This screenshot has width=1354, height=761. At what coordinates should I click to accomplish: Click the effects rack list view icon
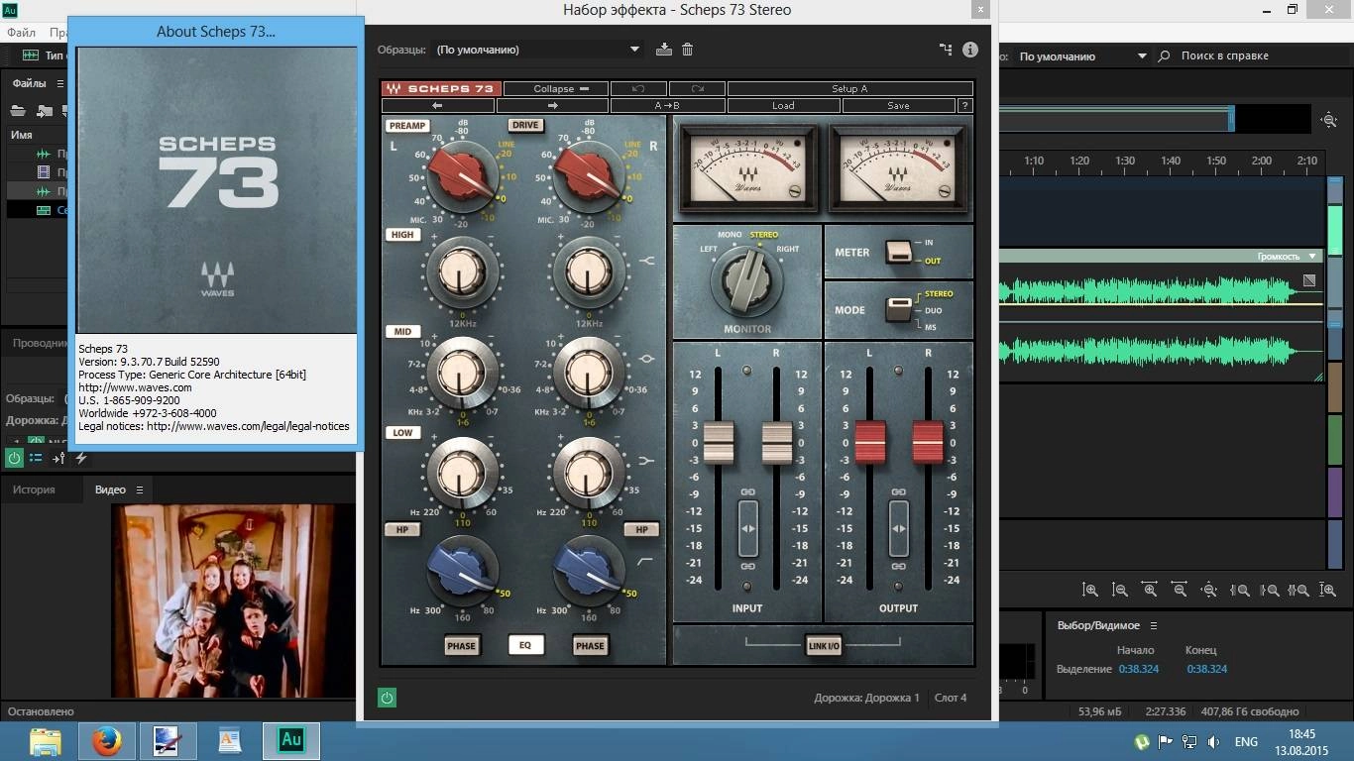pyautogui.click(x=36, y=458)
